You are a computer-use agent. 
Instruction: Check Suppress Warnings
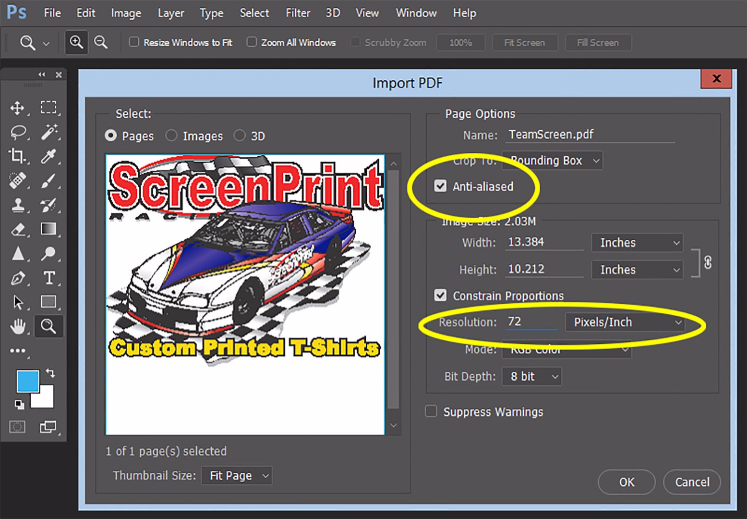(x=431, y=411)
